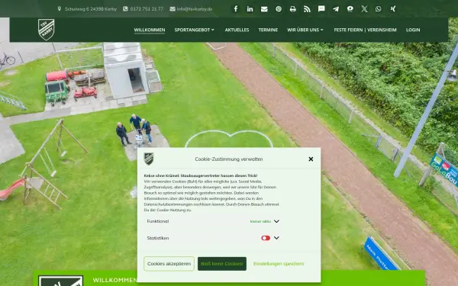The image size is (458, 286).
Task: Open the Wir über uns dropdown menu
Action: click(305, 30)
